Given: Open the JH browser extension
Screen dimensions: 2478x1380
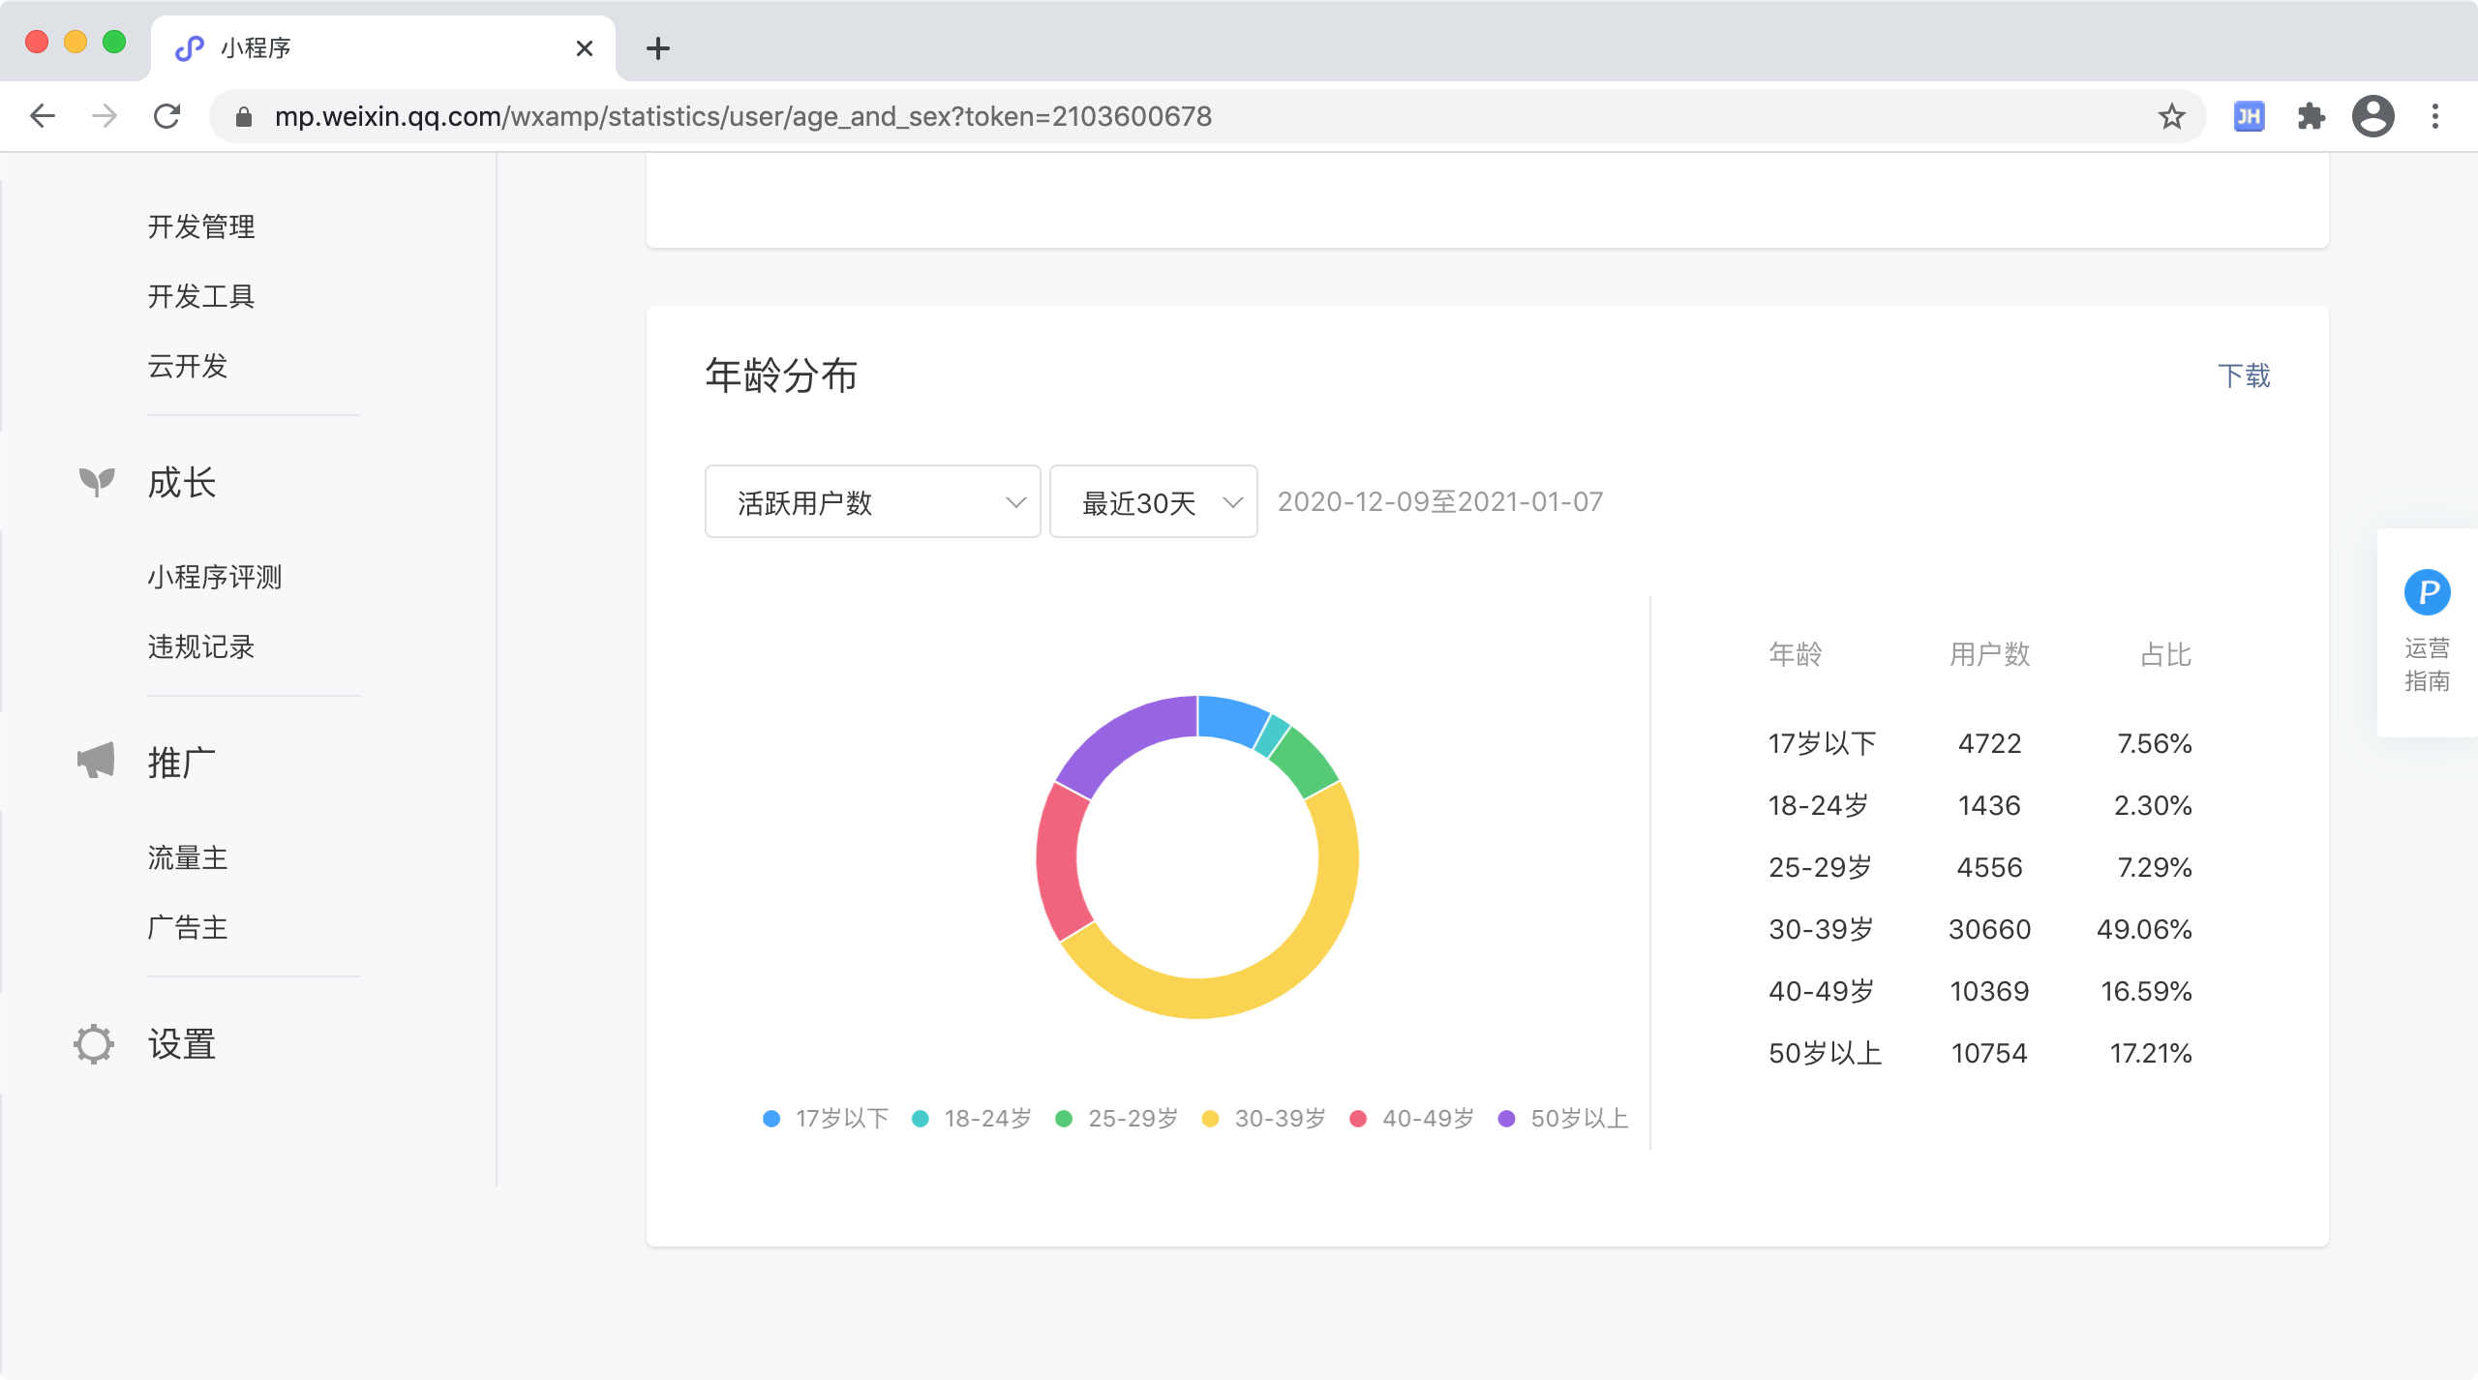Looking at the screenshot, I should tap(2249, 117).
